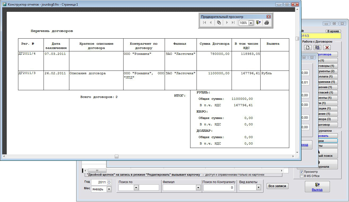Screen dimensions: 349x202
Task: Click the new blank document icon
Action: point(308,48)
